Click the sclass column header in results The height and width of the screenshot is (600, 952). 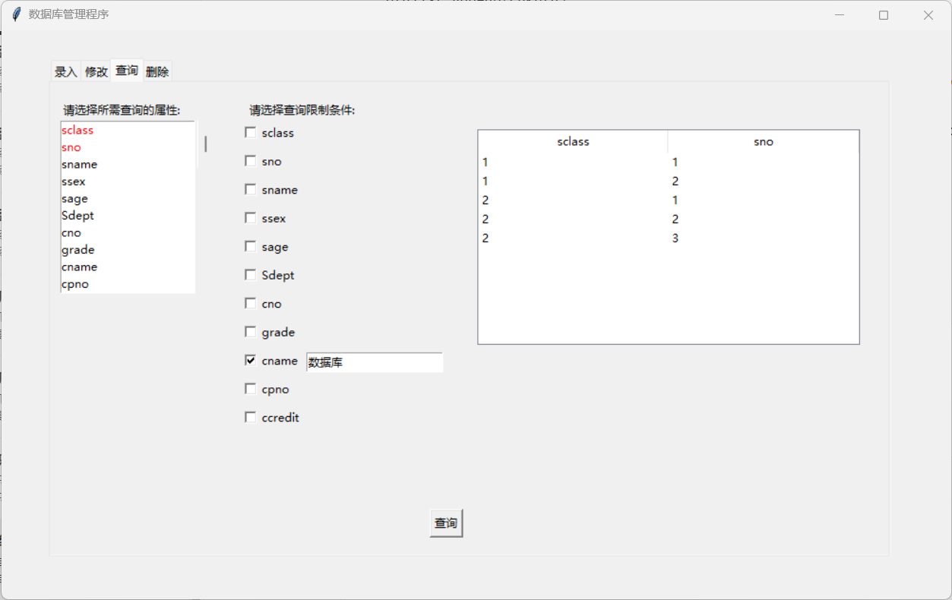573,142
